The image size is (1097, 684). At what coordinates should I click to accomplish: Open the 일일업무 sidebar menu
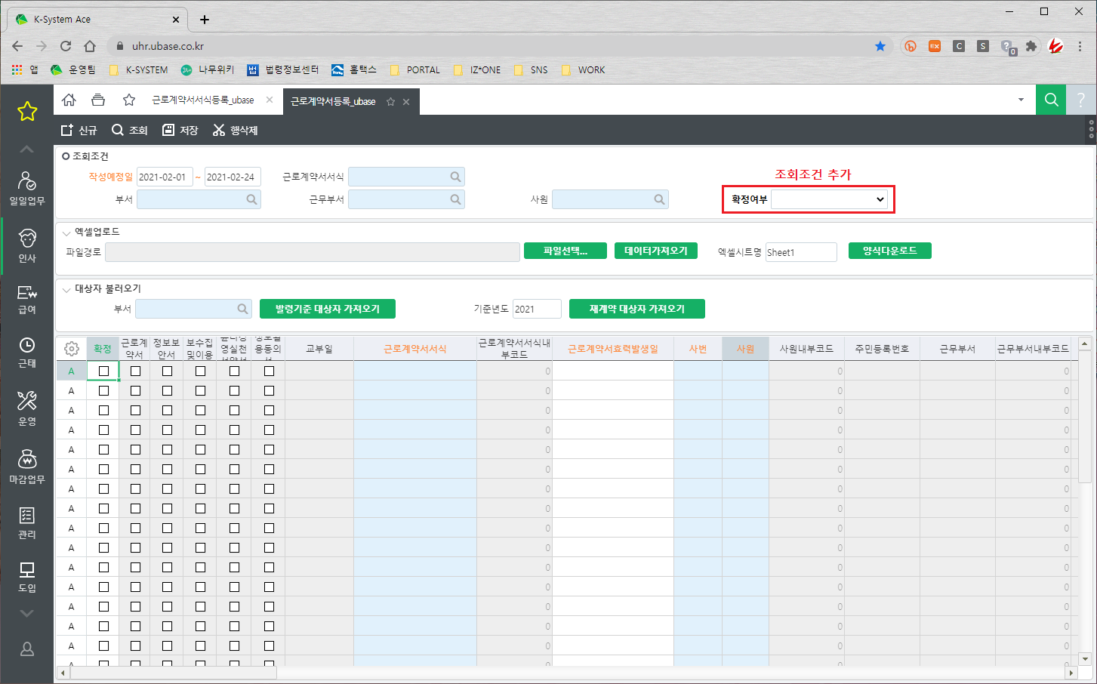pos(27,189)
